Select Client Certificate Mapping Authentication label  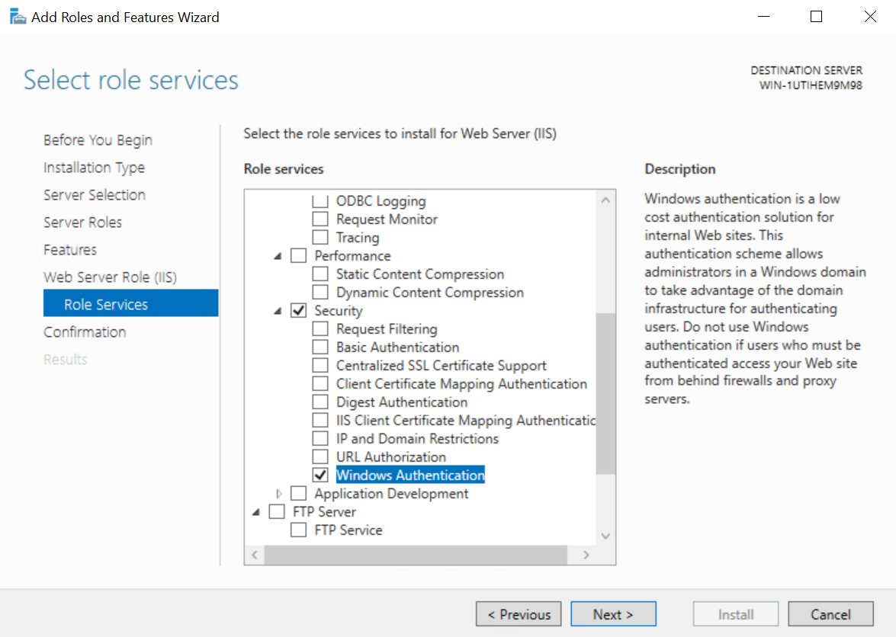[461, 383]
